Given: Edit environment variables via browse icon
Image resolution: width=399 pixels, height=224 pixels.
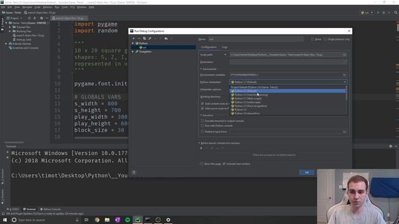Looking at the screenshot, I should [344, 75].
